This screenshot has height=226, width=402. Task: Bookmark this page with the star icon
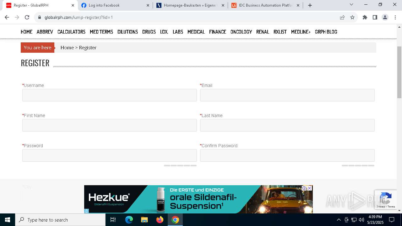tap(352, 17)
